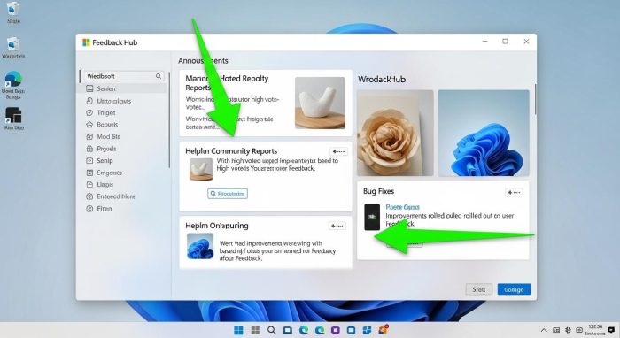620x338 pixels.
Task: Click the dark Task View taskbar icon
Action: click(x=288, y=330)
